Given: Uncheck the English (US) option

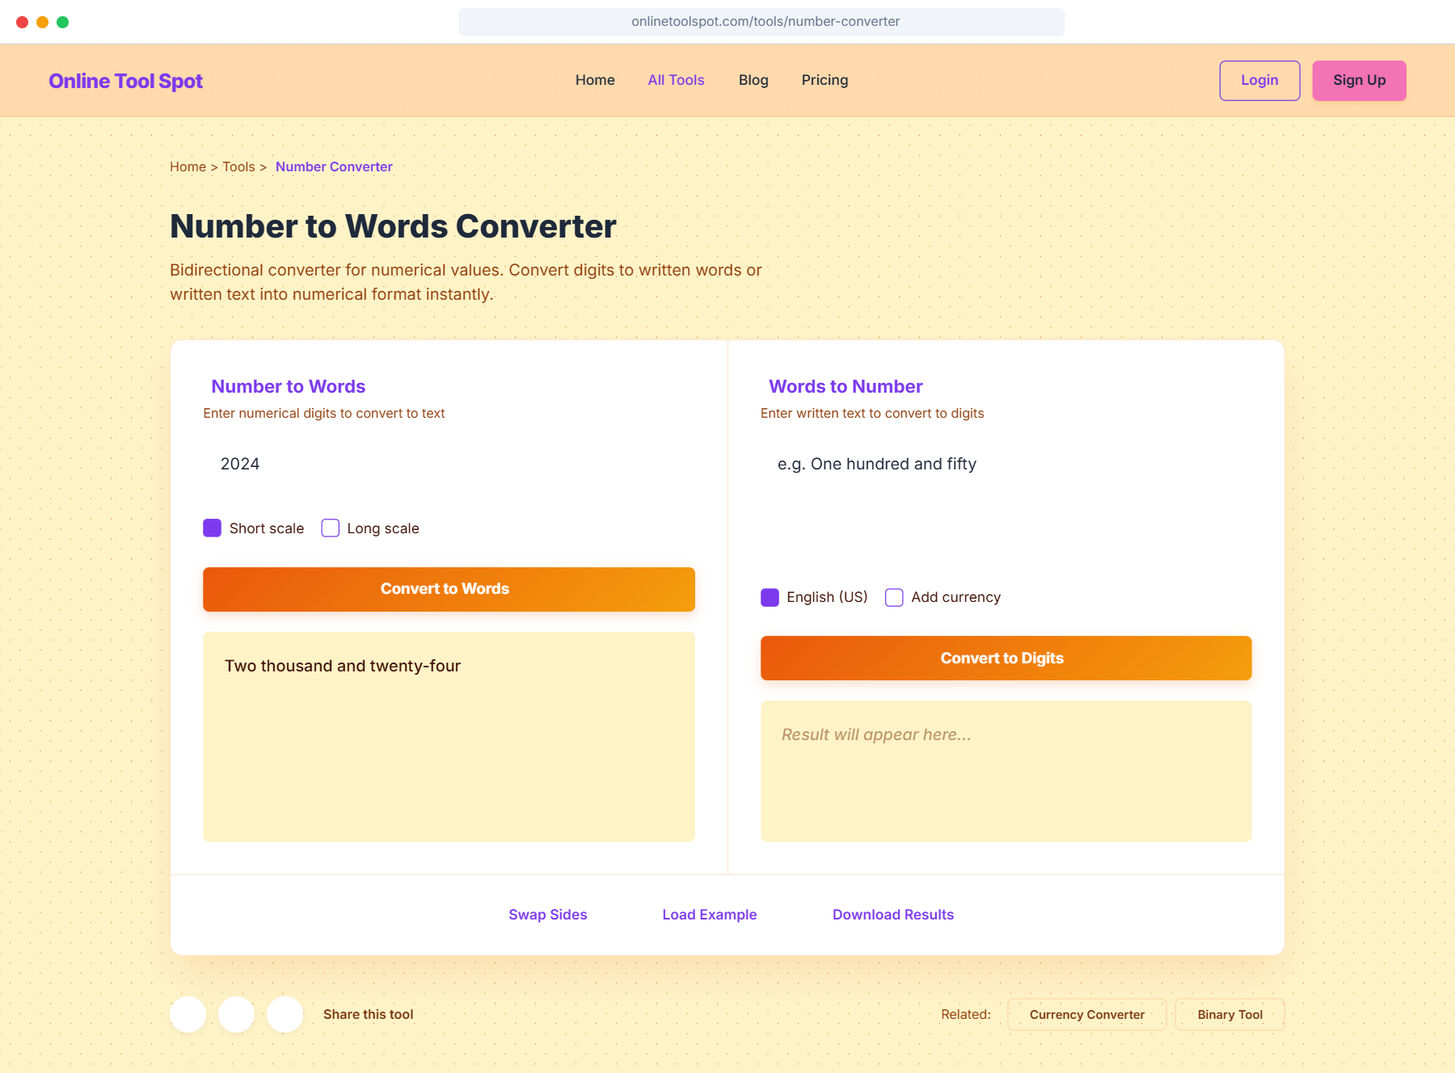Looking at the screenshot, I should 770,597.
